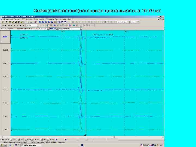The width and height of the screenshot is (196, 147).
Task: Open the Анализ menu
Action: click(x=42, y=19)
